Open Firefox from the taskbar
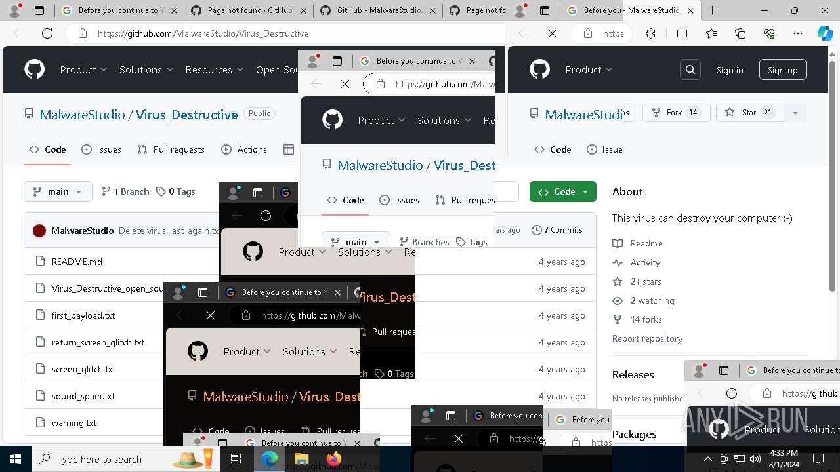Screen dimensions: 840x472 pos(333,459)
